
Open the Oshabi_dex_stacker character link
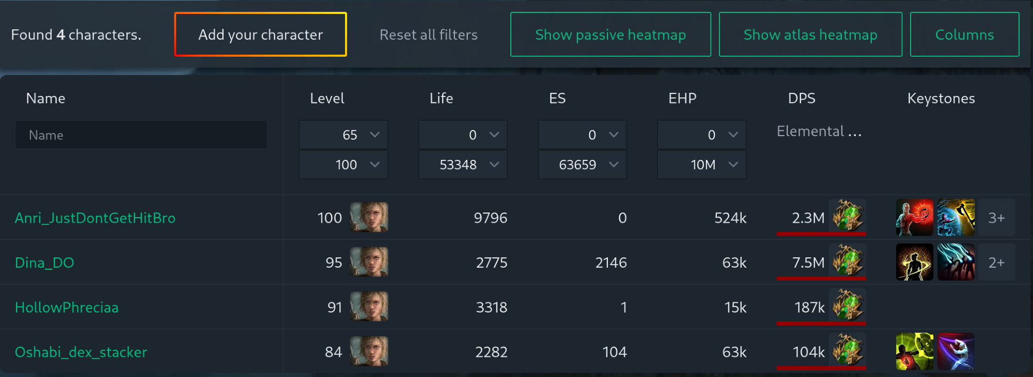[81, 352]
